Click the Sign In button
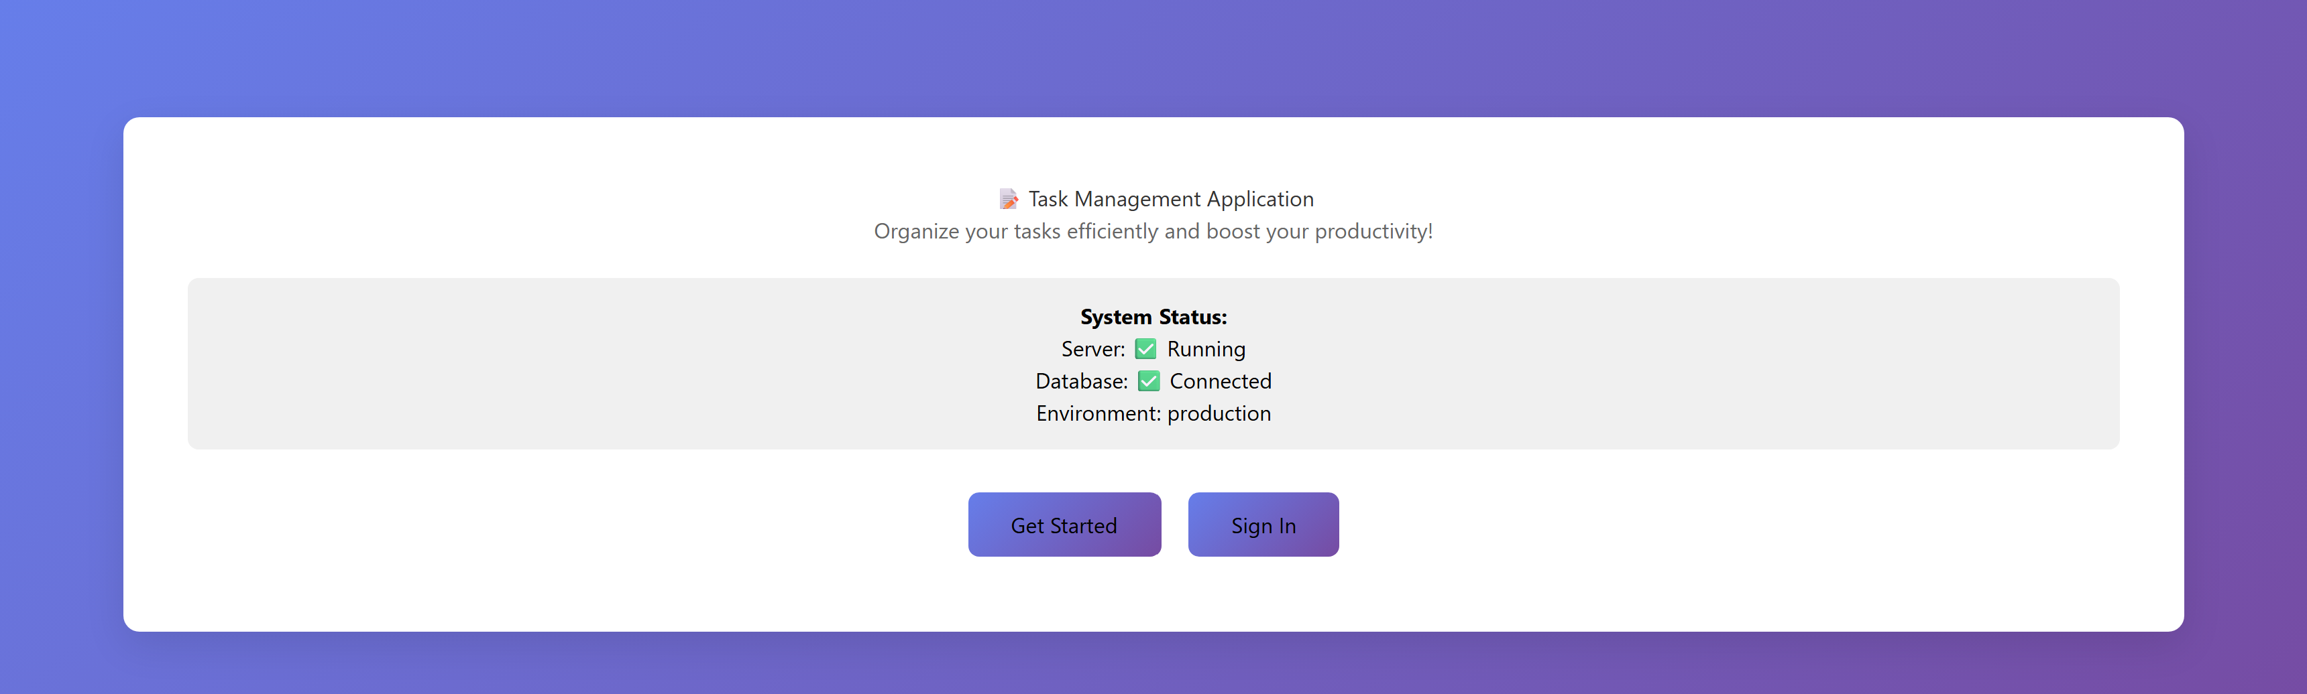The image size is (2307, 694). 1263,525
